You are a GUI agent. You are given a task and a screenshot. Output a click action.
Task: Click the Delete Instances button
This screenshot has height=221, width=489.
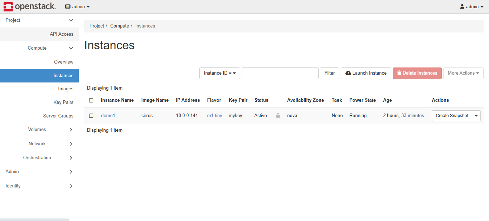(417, 73)
